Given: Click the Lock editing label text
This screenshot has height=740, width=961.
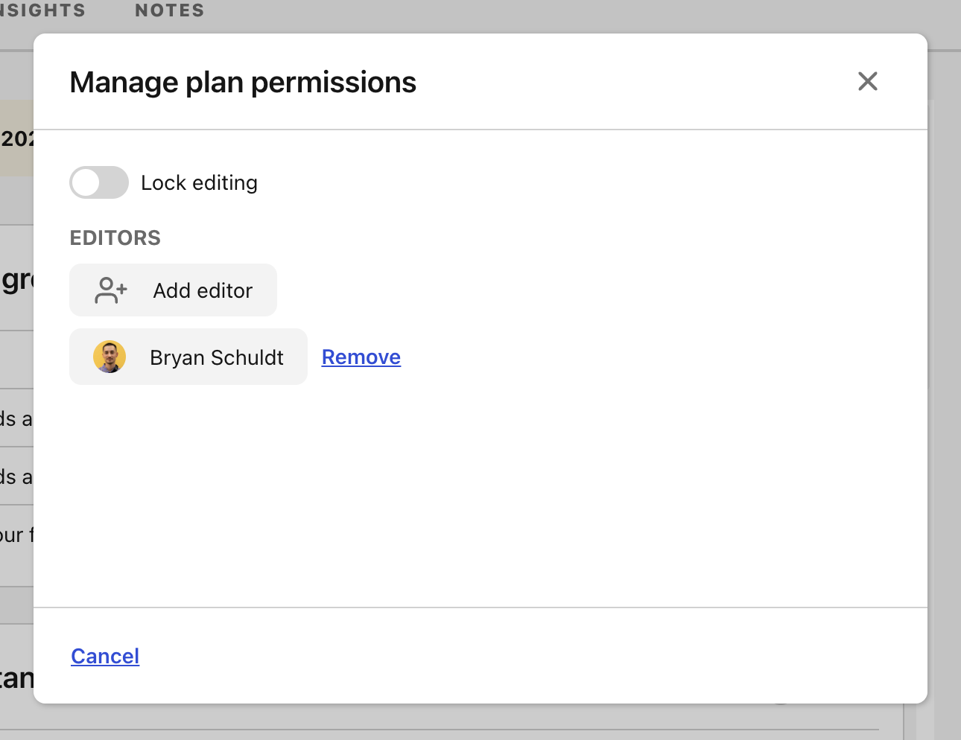Looking at the screenshot, I should (199, 182).
